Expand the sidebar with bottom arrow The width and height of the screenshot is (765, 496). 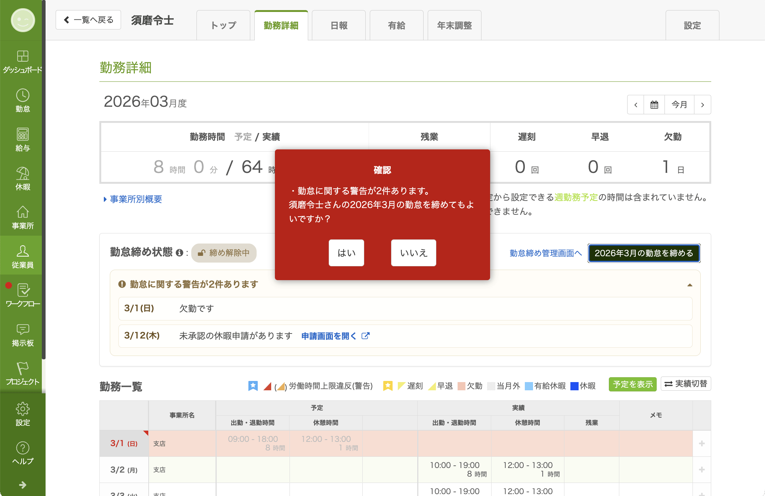click(22, 485)
